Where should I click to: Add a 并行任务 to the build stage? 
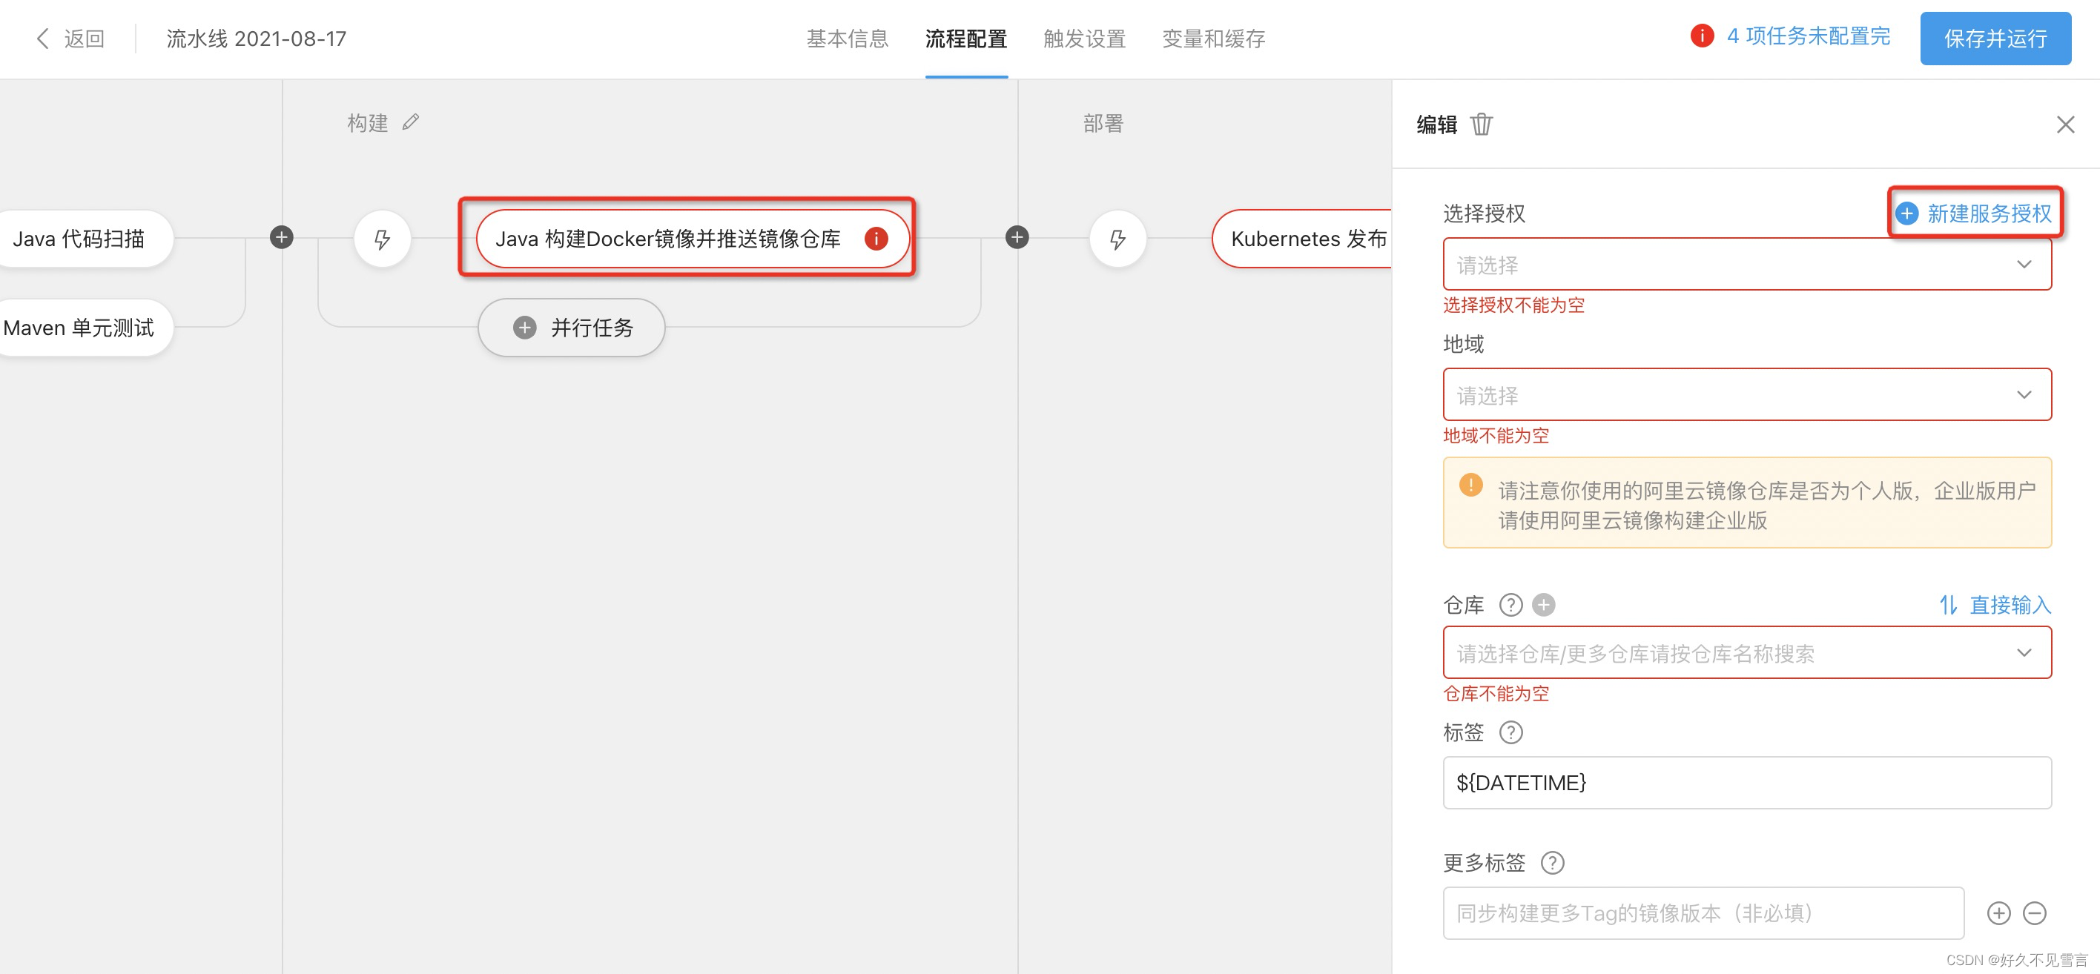pyautogui.click(x=572, y=328)
